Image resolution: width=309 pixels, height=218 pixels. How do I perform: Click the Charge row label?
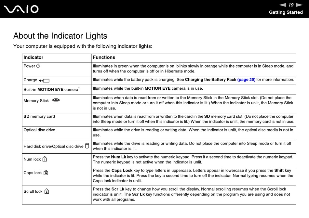[30, 80]
